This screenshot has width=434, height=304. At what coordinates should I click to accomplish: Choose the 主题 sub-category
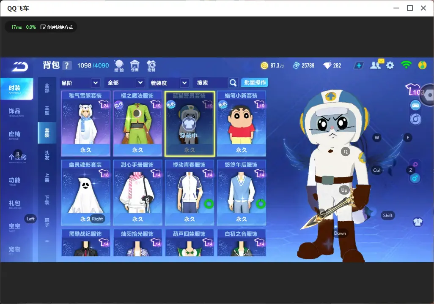[x=47, y=111]
